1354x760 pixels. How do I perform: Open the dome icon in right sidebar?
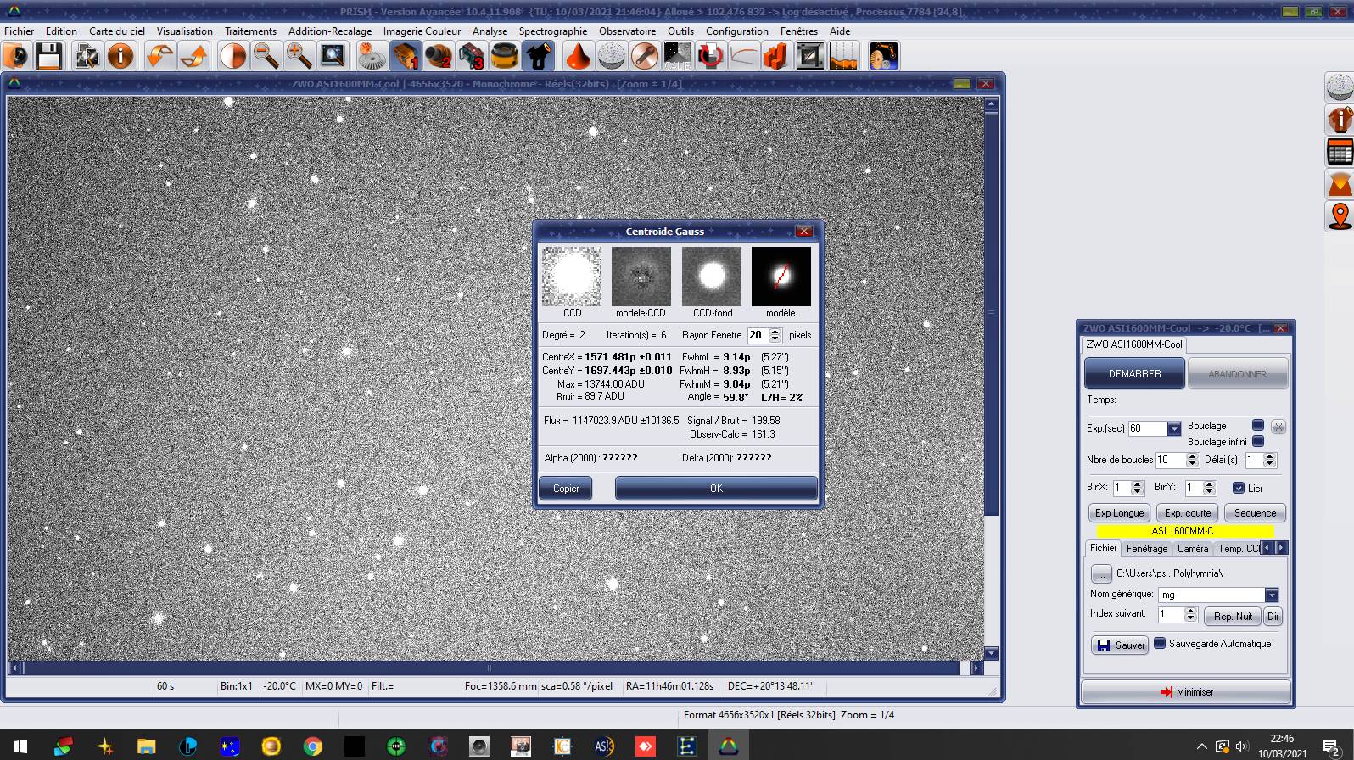[x=1340, y=87]
